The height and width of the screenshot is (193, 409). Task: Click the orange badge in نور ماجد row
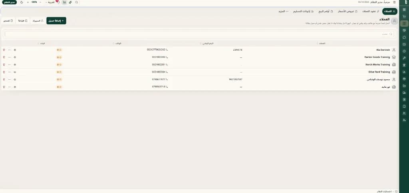click(x=59, y=87)
